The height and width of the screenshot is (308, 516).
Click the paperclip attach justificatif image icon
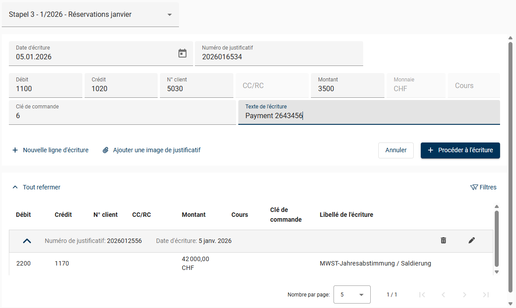(105, 150)
